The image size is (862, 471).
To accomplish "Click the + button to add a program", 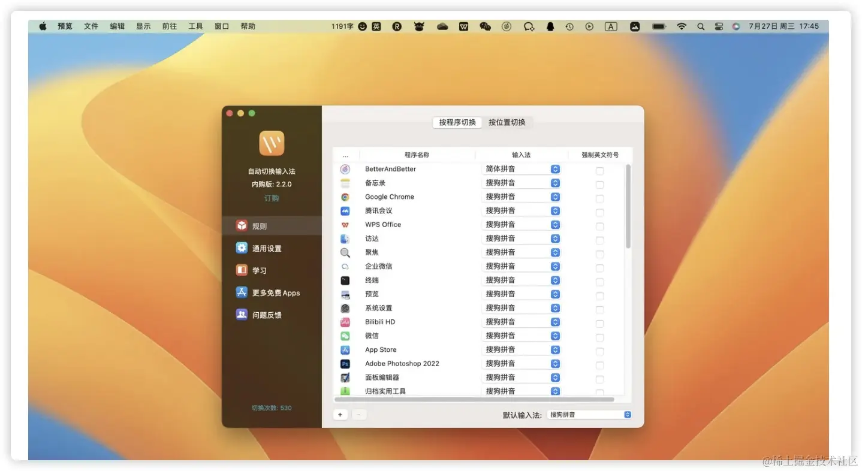I will click(x=340, y=415).
